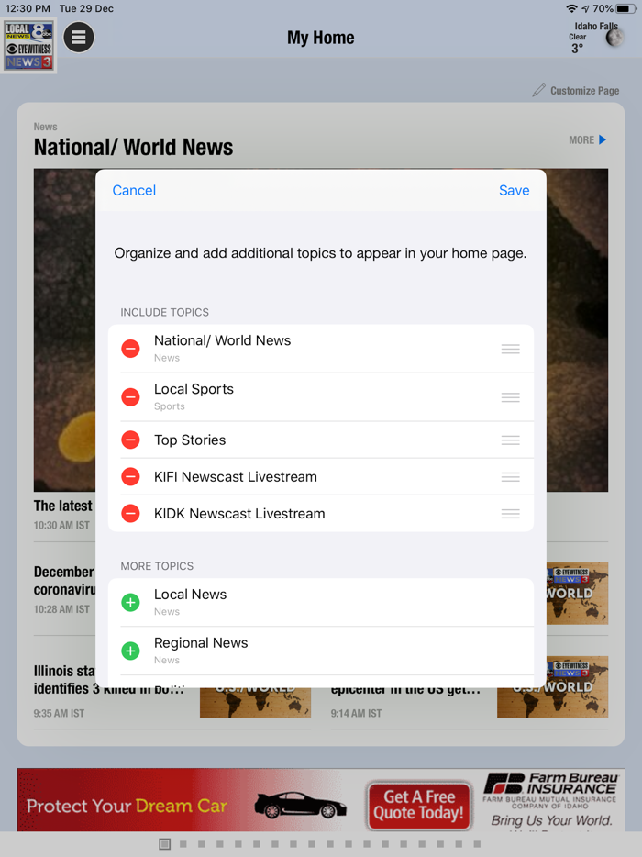Image resolution: width=642 pixels, height=857 pixels.
Task: Tap Get A Free Quote Today button
Action: [x=418, y=805]
